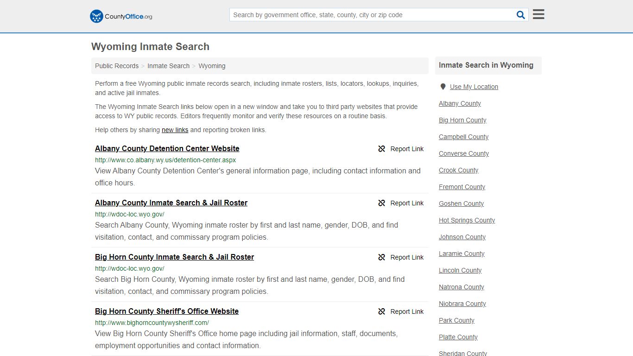Open the hamburger menu icon

click(x=538, y=14)
